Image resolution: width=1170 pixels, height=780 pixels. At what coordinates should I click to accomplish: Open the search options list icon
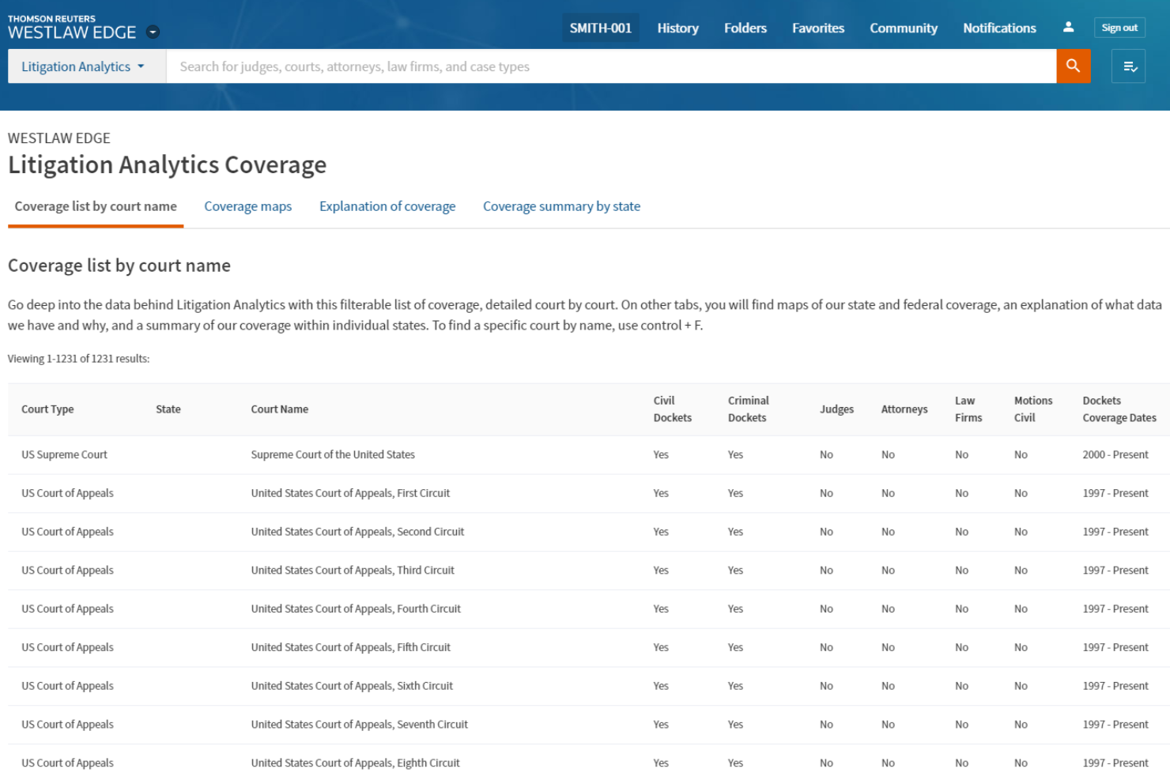[1129, 66]
